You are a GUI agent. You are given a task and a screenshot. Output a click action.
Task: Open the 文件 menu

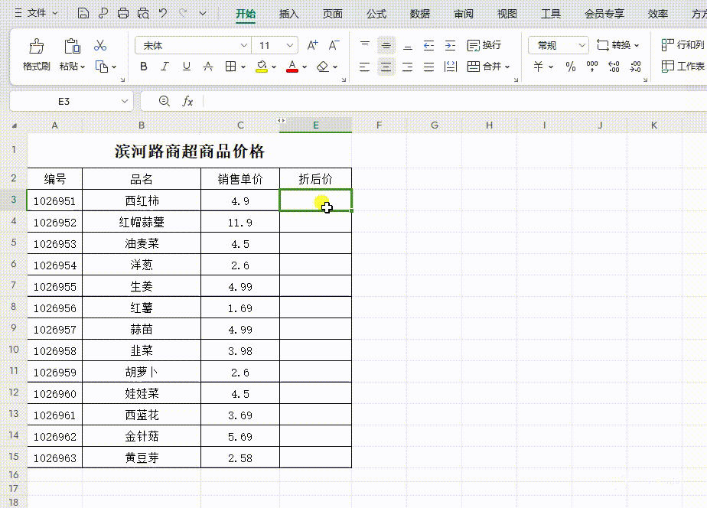pyautogui.click(x=37, y=13)
